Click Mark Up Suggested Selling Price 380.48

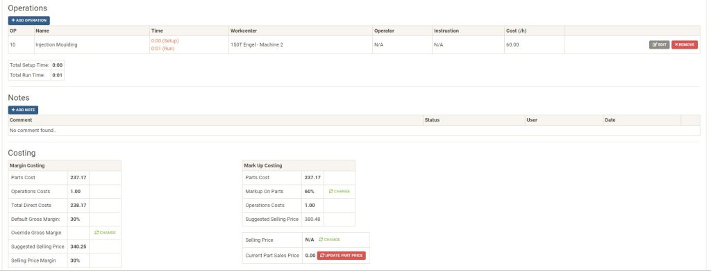(312, 219)
